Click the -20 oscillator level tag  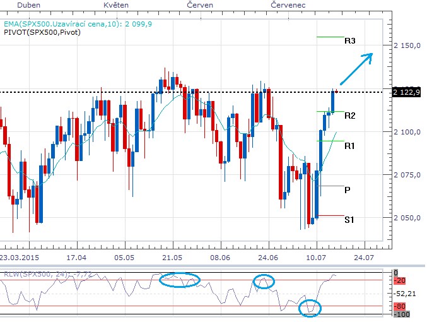400,280
